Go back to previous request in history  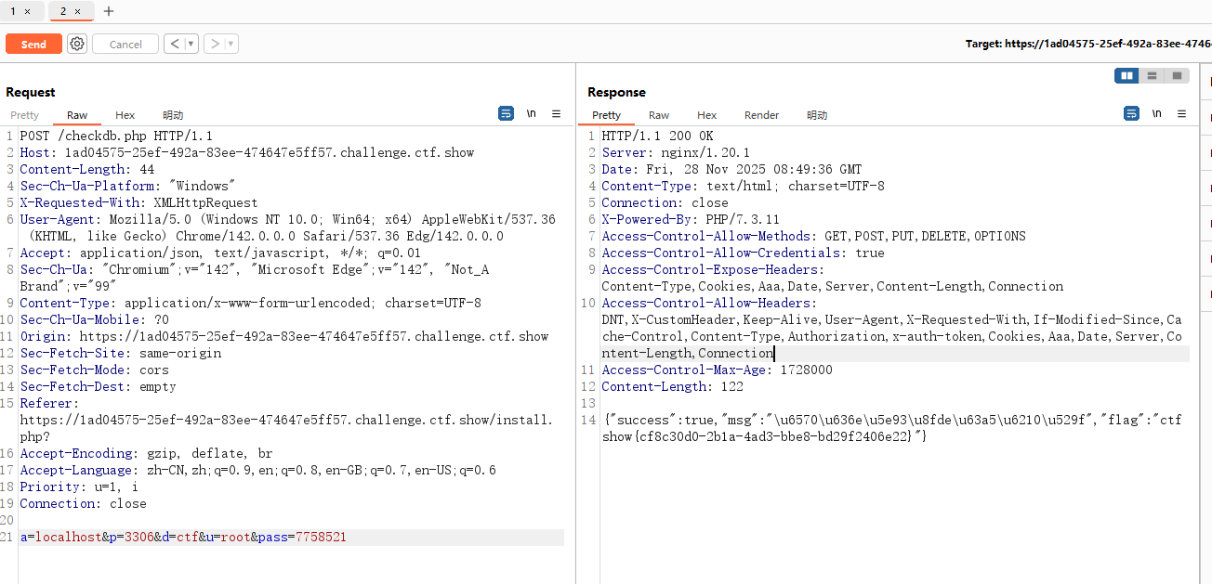(174, 44)
